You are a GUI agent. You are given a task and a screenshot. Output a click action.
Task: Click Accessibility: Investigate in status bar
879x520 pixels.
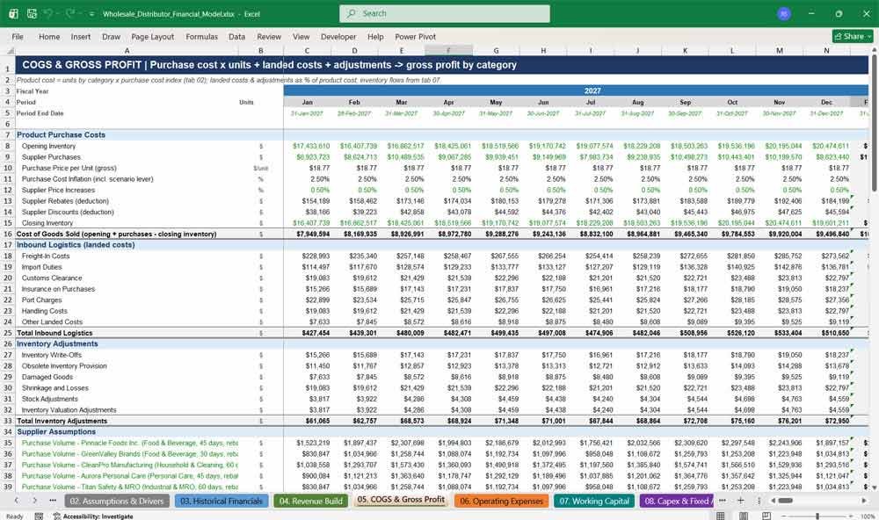[93, 516]
